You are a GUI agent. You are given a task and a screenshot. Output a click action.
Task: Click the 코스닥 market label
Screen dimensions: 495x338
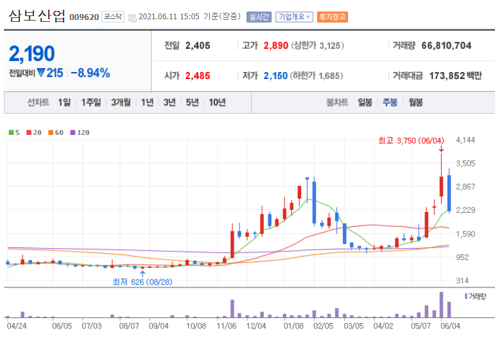(x=113, y=17)
